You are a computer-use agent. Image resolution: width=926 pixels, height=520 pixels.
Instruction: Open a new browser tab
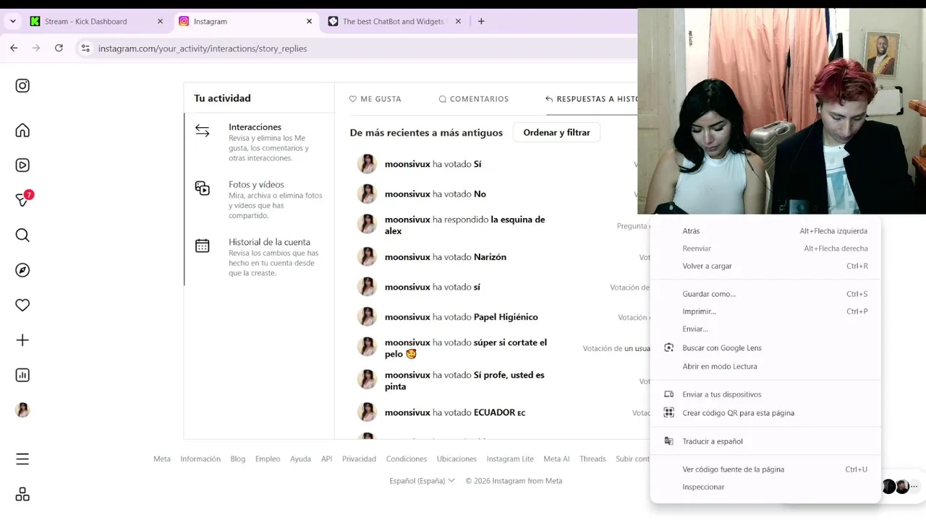481,22
